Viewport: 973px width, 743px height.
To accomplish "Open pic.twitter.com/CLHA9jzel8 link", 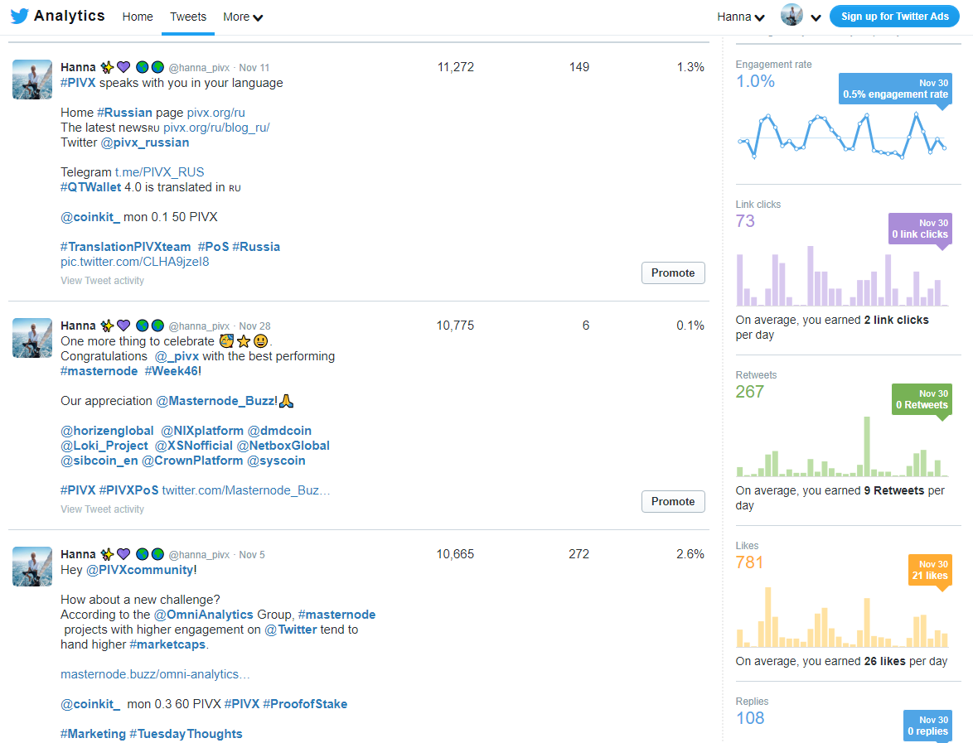I will tap(134, 262).
